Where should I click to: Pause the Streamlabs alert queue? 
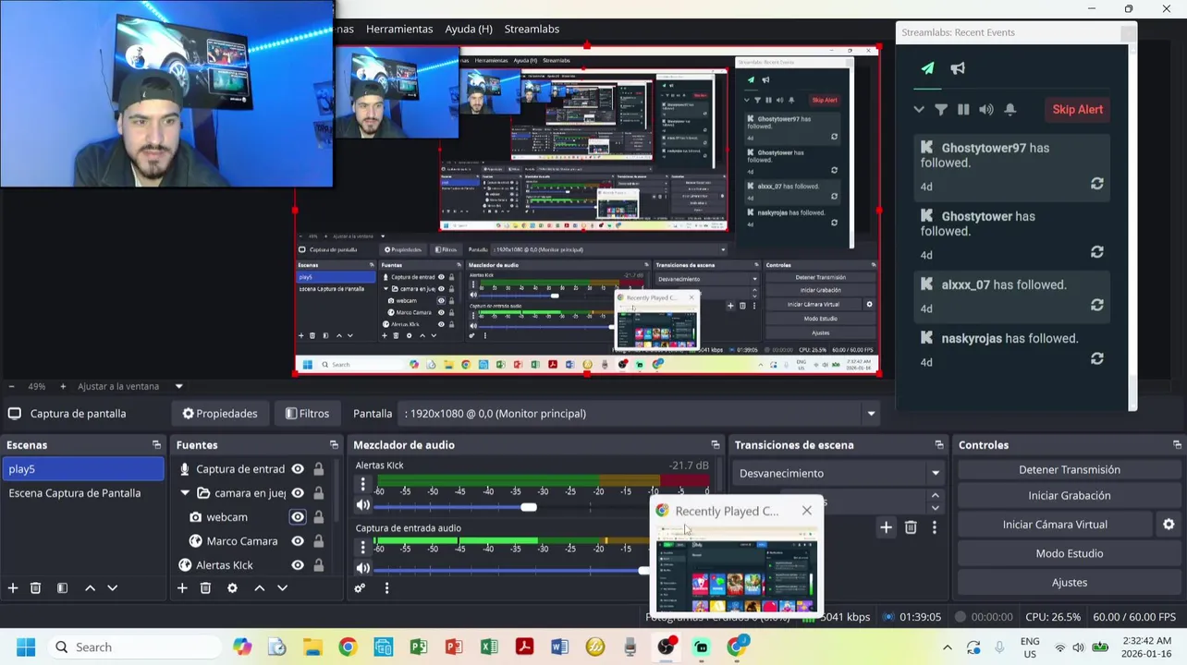click(963, 109)
